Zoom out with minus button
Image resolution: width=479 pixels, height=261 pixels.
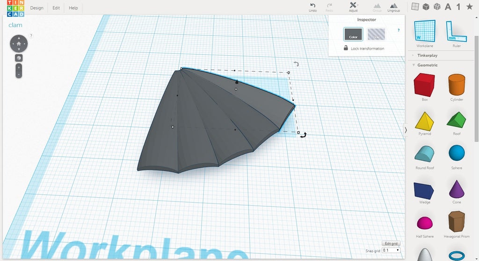click(19, 74)
